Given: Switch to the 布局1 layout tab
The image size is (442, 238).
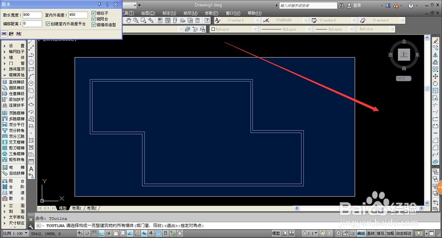Looking at the screenshot, I should coord(76,208).
